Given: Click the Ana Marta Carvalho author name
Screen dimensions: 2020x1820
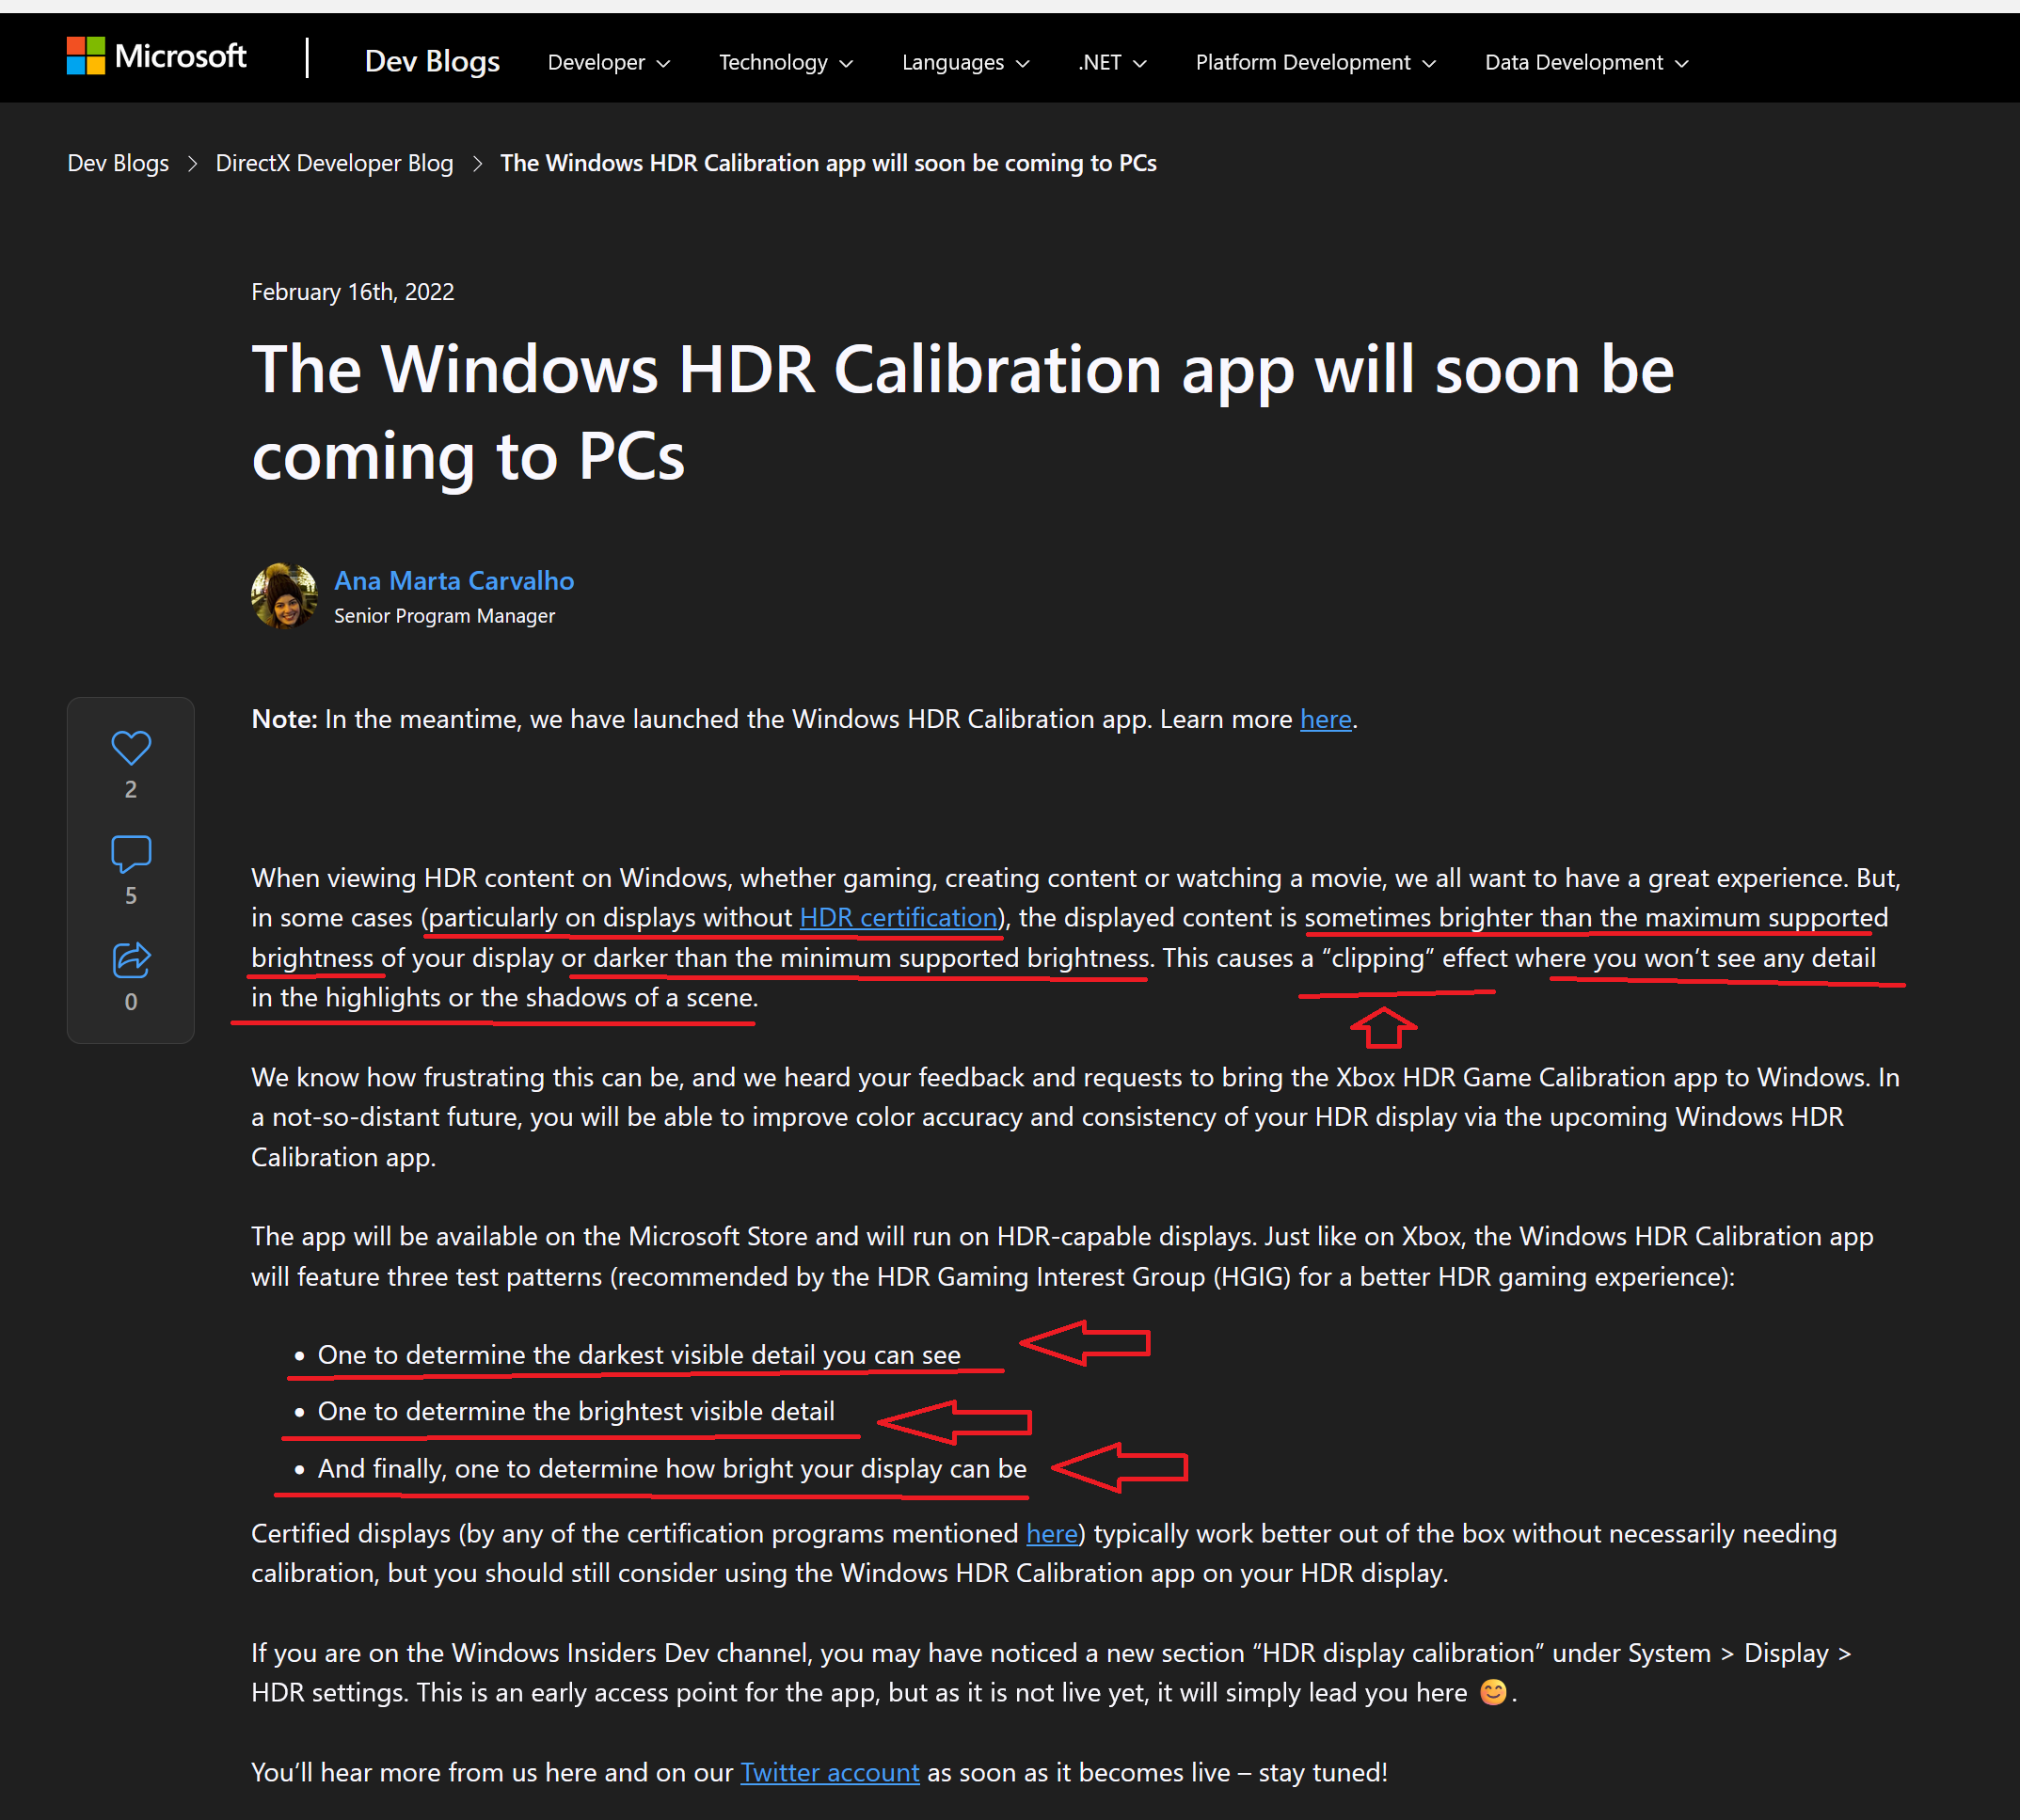Looking at the screenshot, I should (453, 580).
